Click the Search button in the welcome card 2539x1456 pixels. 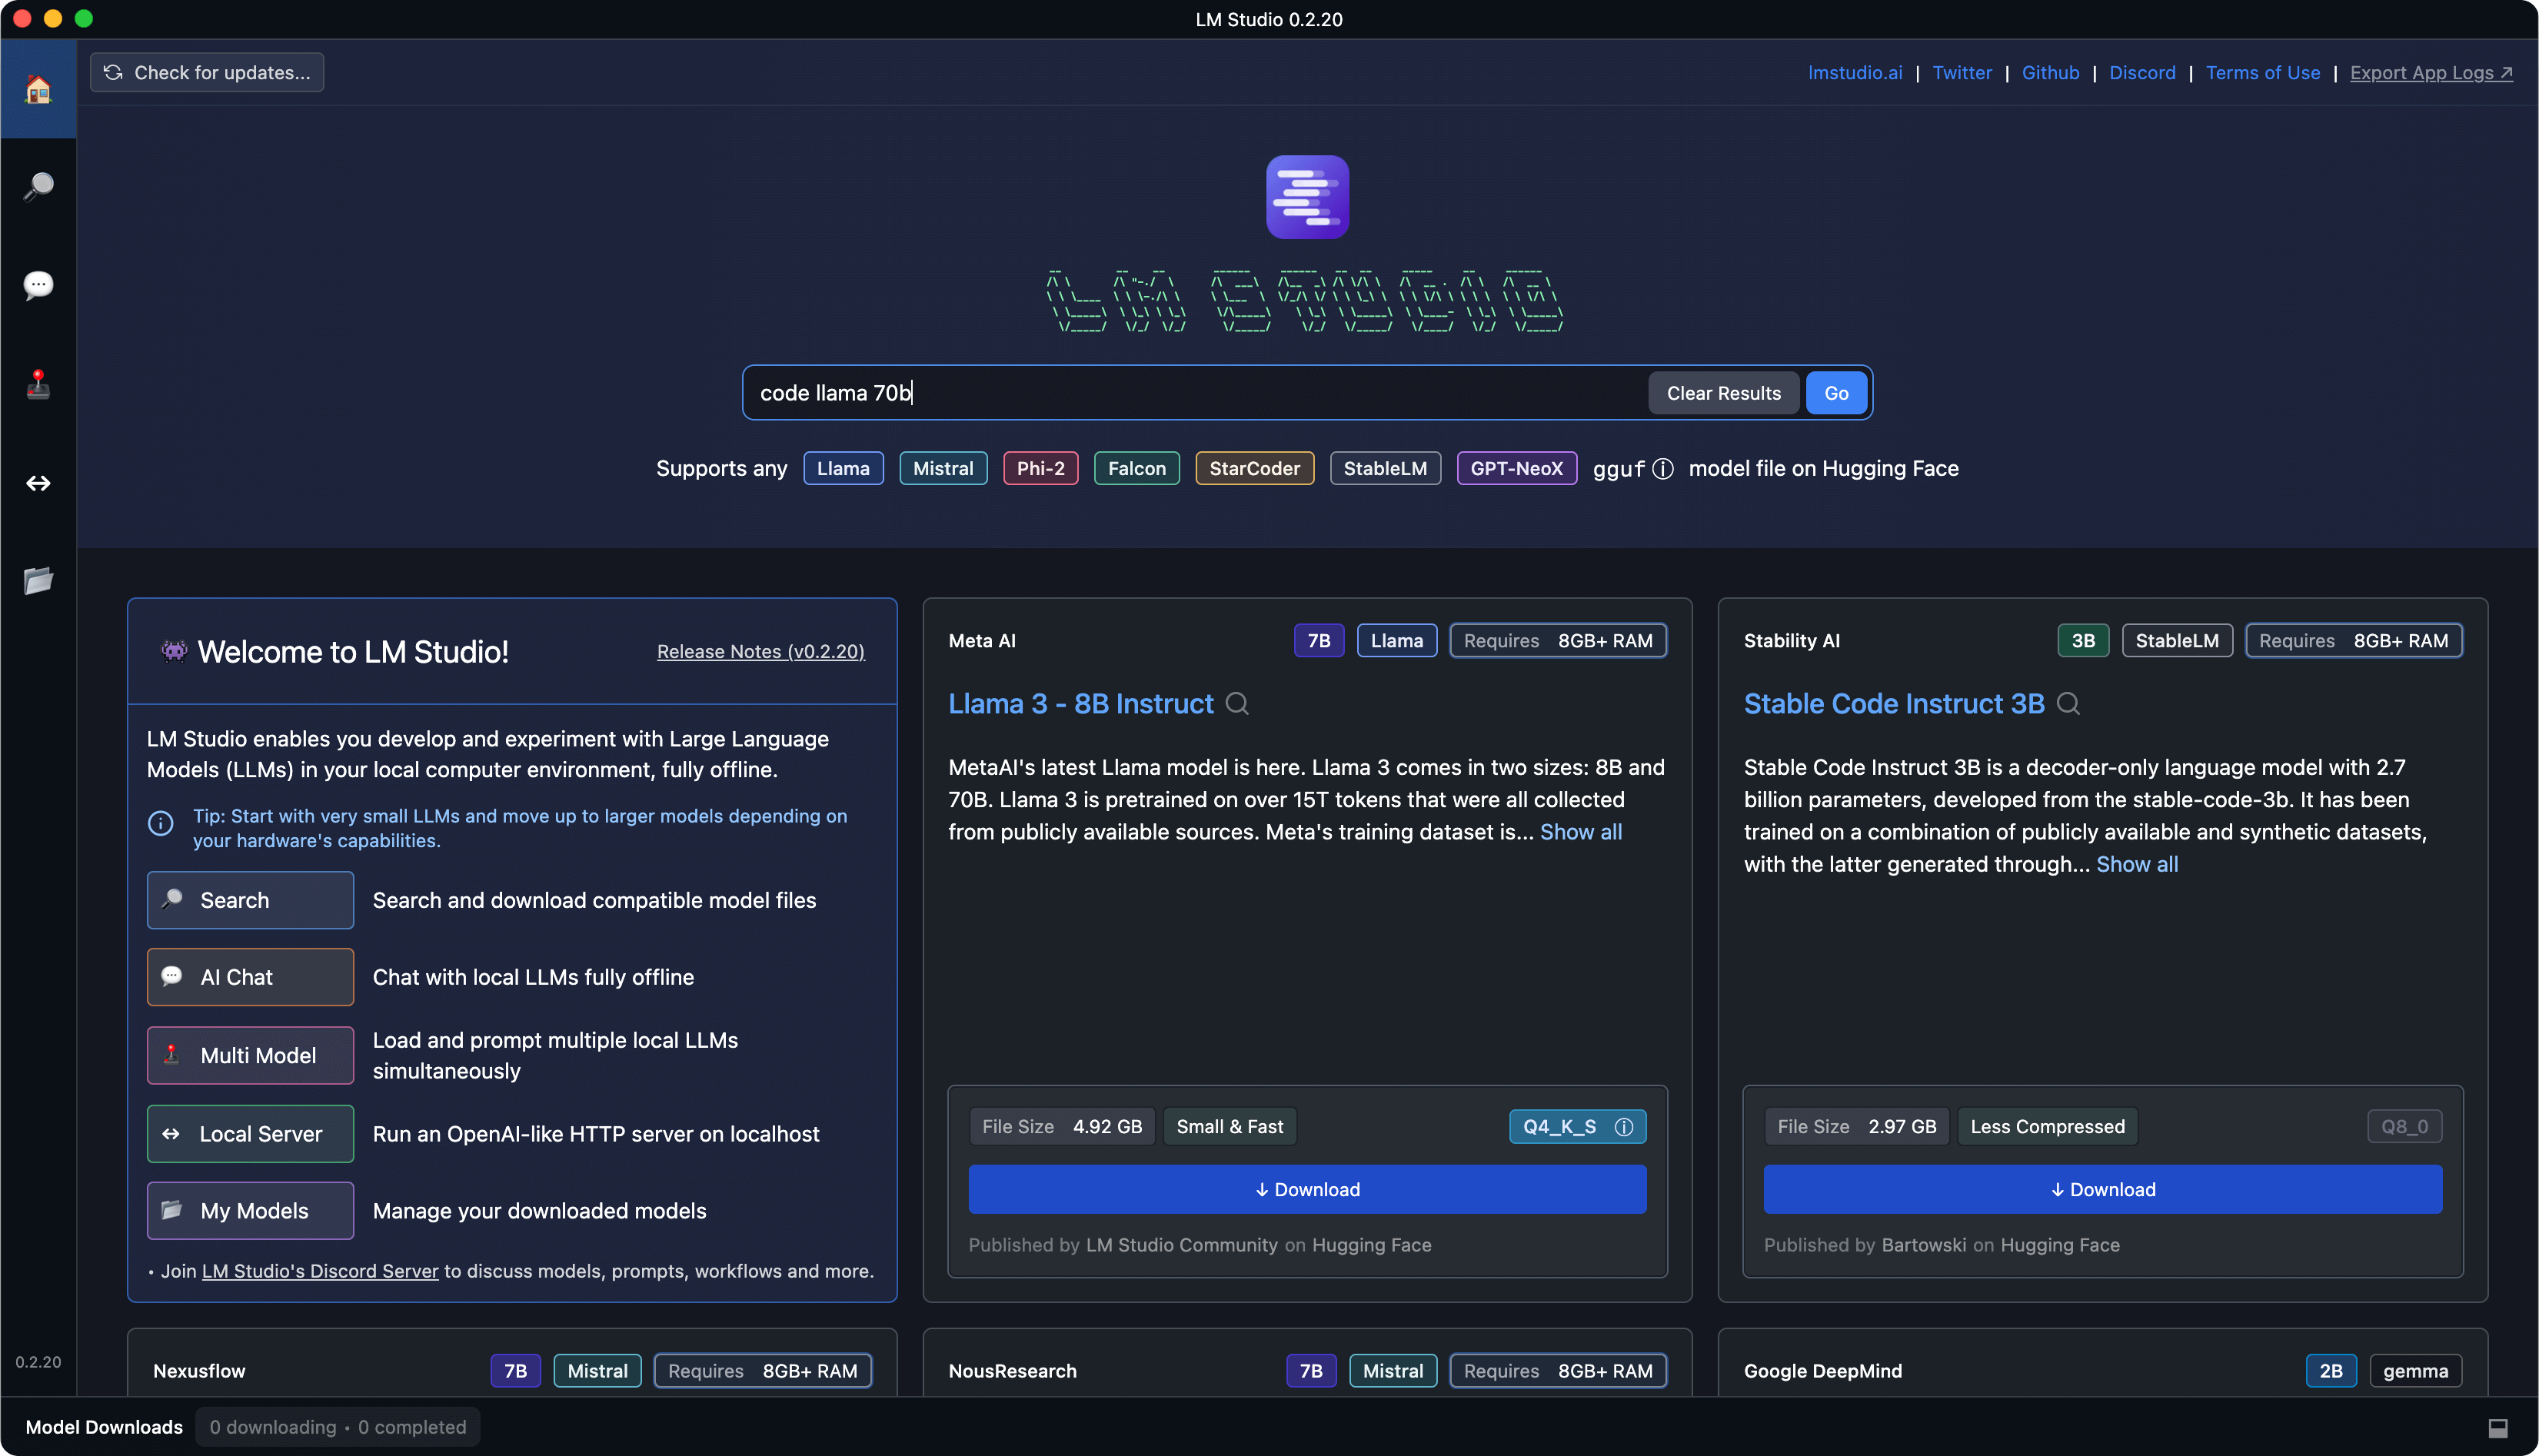[250, 900]
